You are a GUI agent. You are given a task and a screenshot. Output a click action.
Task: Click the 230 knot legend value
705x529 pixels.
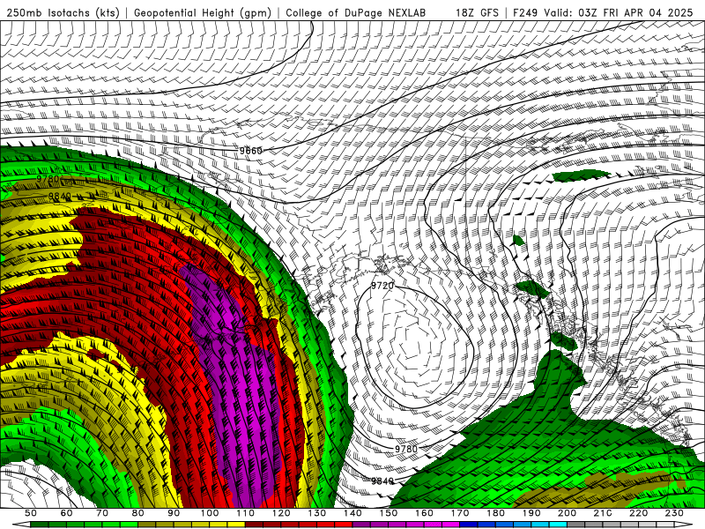coord(674,513)
